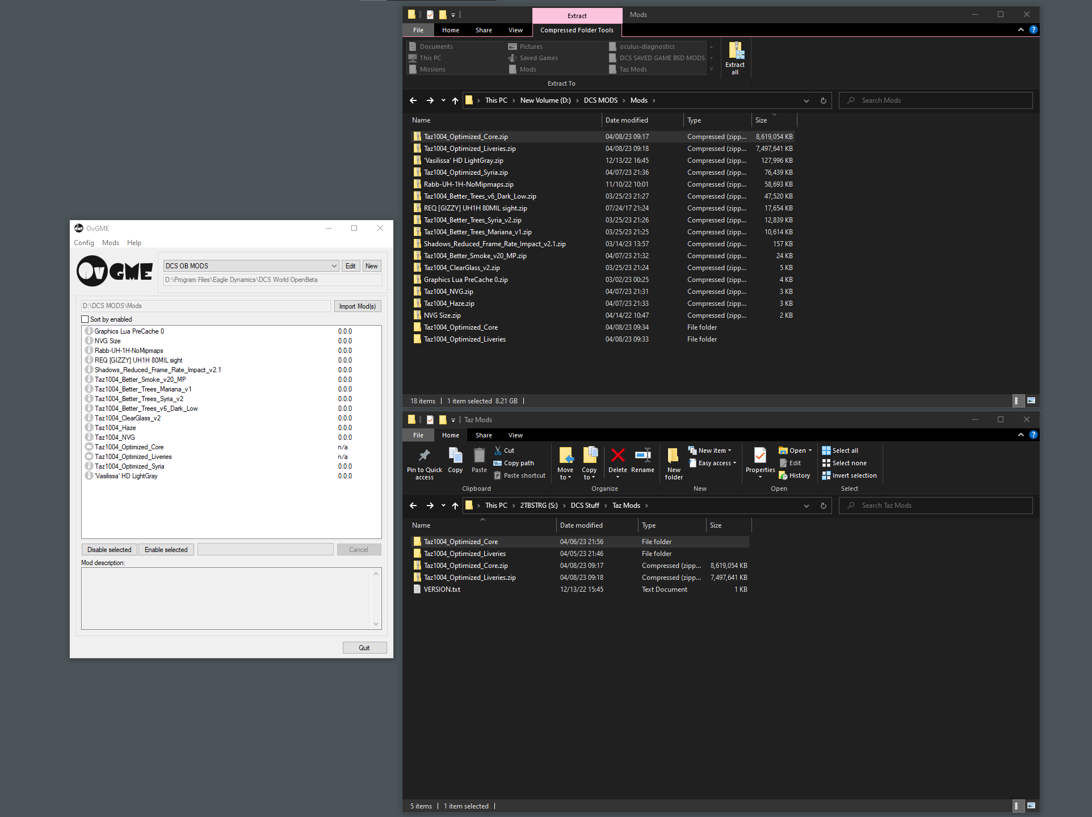Open Easy access dropdown in ribbon

(x=712, y=463)
